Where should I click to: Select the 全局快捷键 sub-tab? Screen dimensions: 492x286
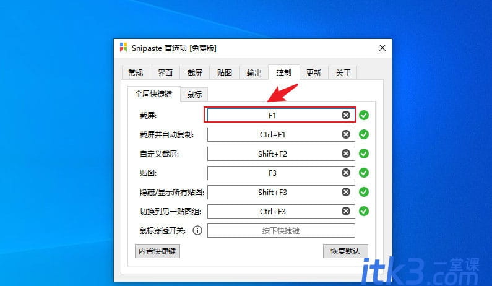tap(153, 94)
